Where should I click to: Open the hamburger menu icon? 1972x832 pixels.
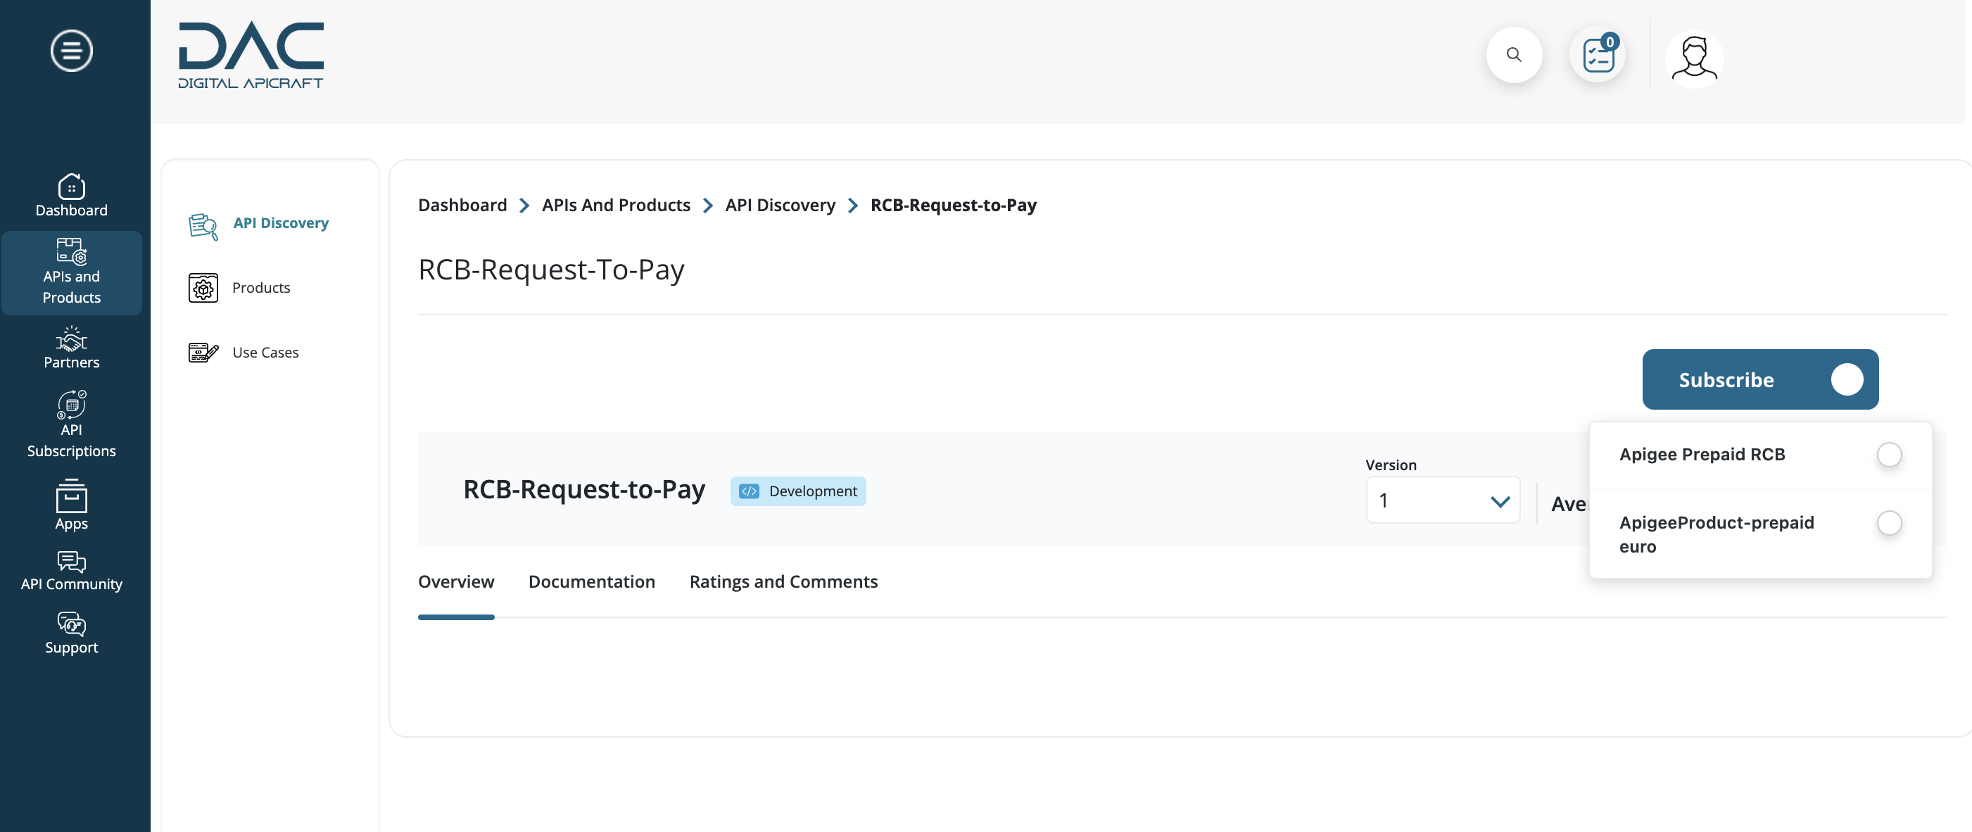pos(71,51)
